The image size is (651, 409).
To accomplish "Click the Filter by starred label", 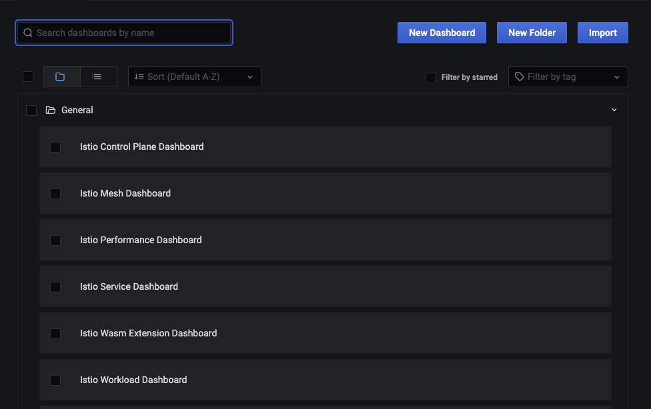I will point(469,77).
